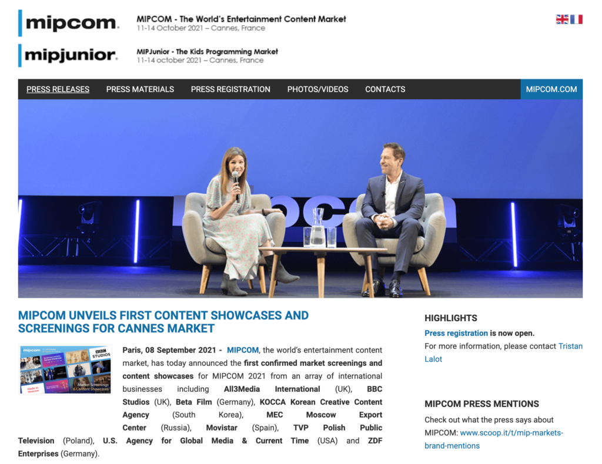Open Press Registration in navigation bar
The width and height of the screenshot is (602, 464).
(x=230, y=89)
